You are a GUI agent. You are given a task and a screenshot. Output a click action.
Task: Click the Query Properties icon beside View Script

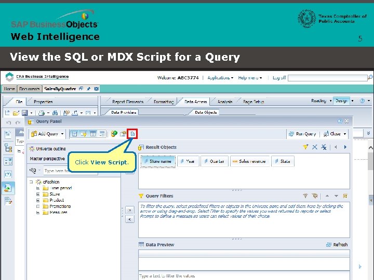pyautogui.click(x=123, y=134)
